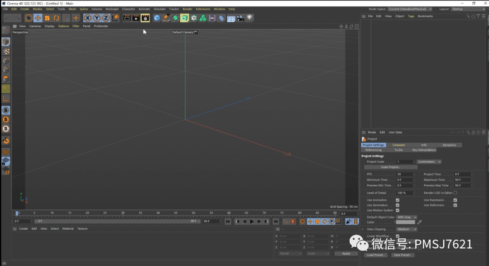
Task: Click the default object Color swatch
Action: click(x=405, y=222)
